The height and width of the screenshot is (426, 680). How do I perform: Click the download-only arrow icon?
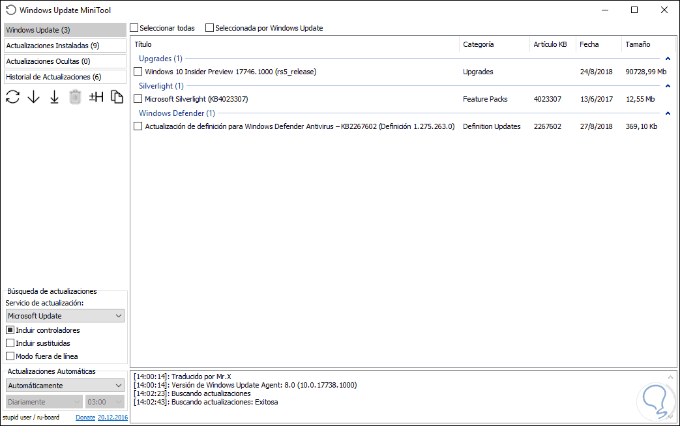click(33, 96)
